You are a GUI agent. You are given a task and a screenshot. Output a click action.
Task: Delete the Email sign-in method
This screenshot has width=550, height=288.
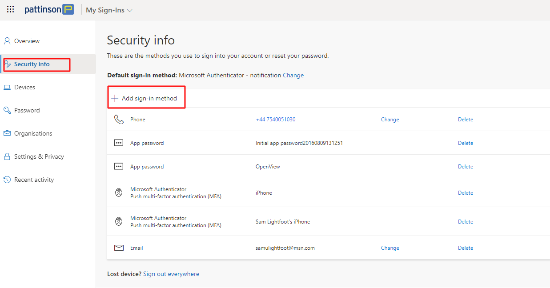466,248
